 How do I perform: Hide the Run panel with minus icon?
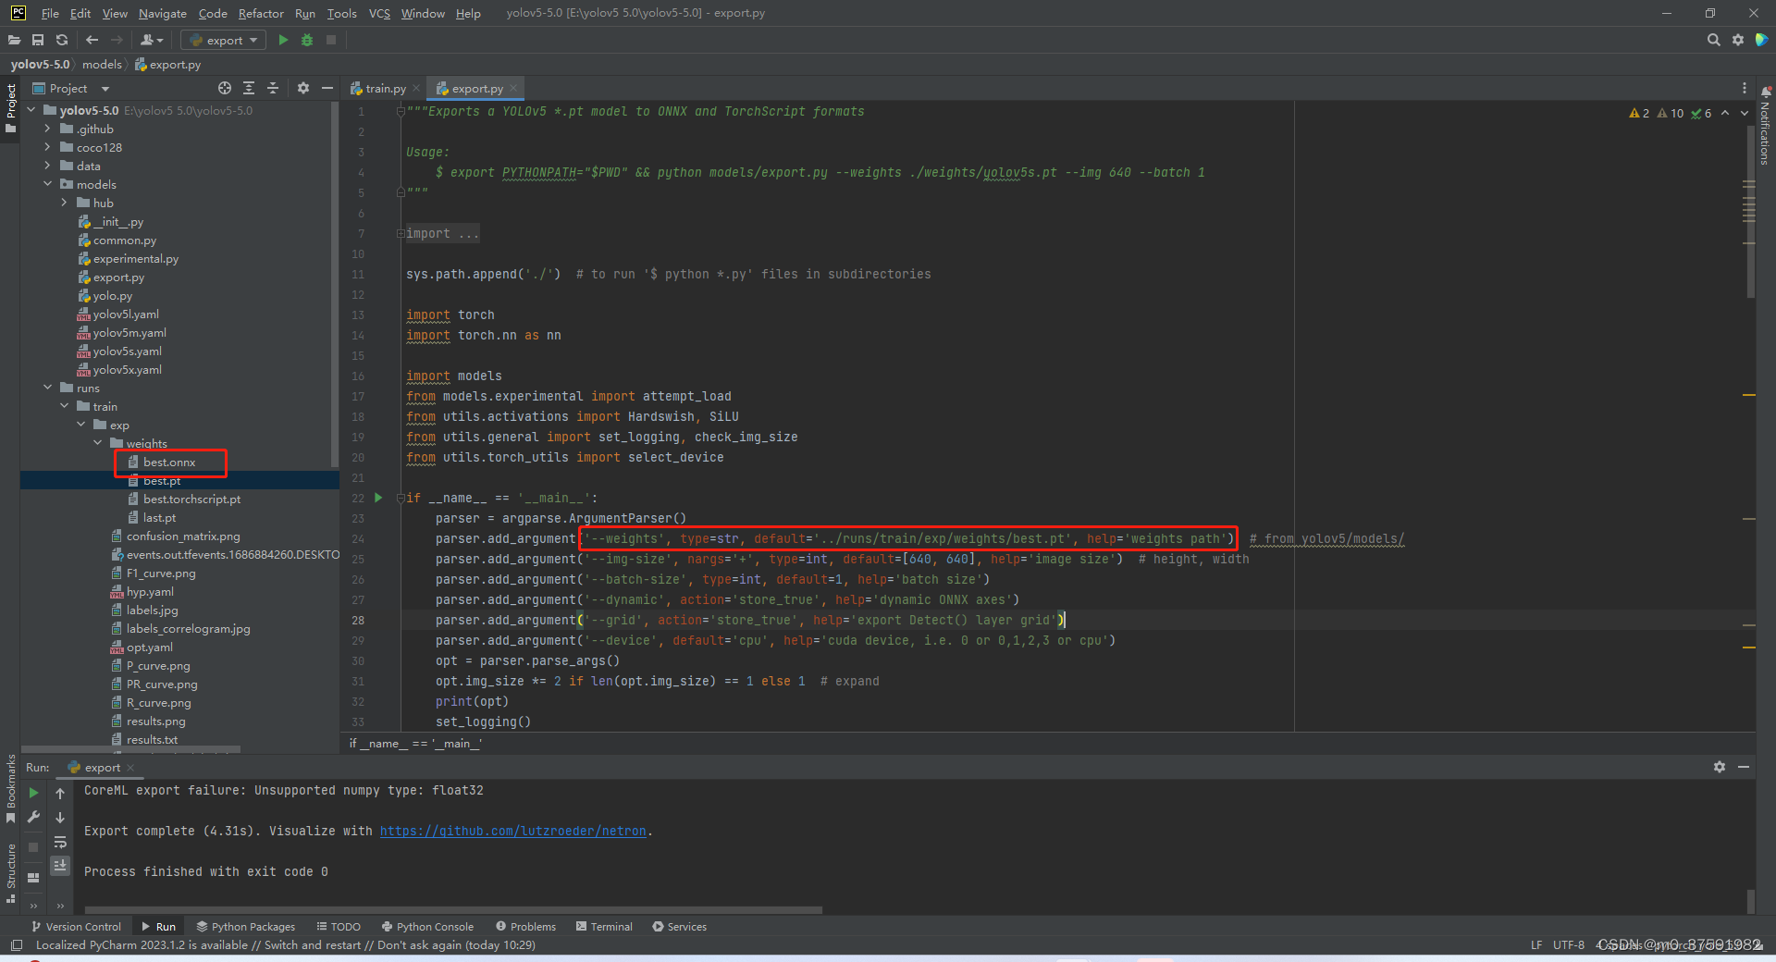1744,767
